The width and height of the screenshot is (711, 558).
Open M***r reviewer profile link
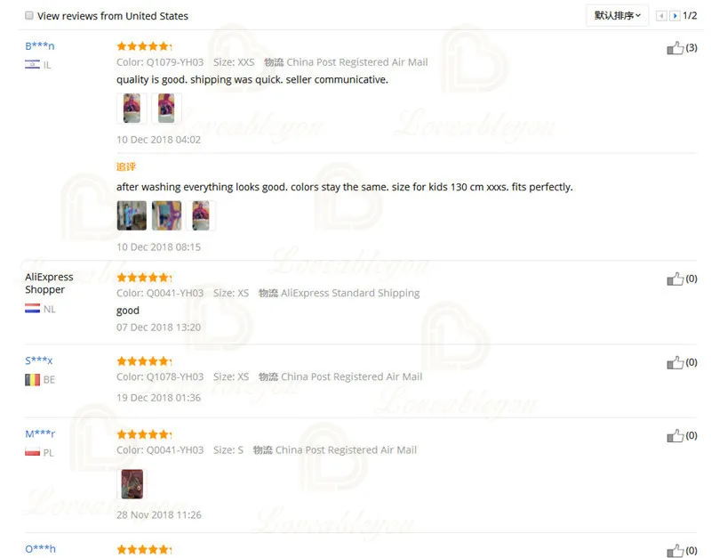(40, 433)
